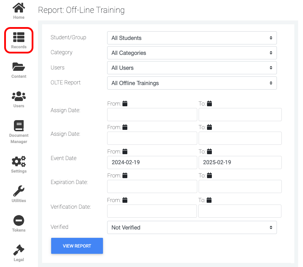Focus second Assign Date To field

(240, 138)
